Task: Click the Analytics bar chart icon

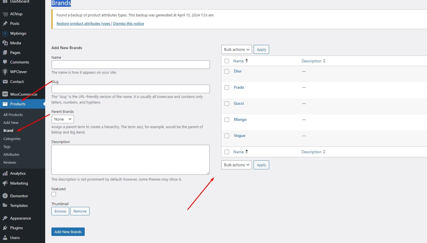Action: point(5,173)
